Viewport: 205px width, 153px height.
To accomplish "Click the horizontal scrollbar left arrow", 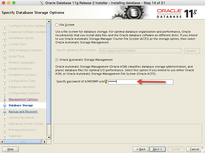I will click(2, 142).
